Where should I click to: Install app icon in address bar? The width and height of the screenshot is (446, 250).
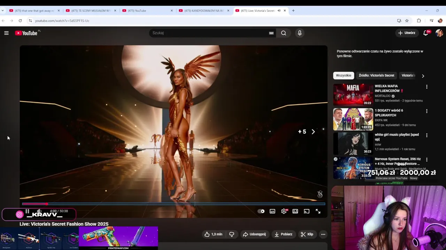399,21
